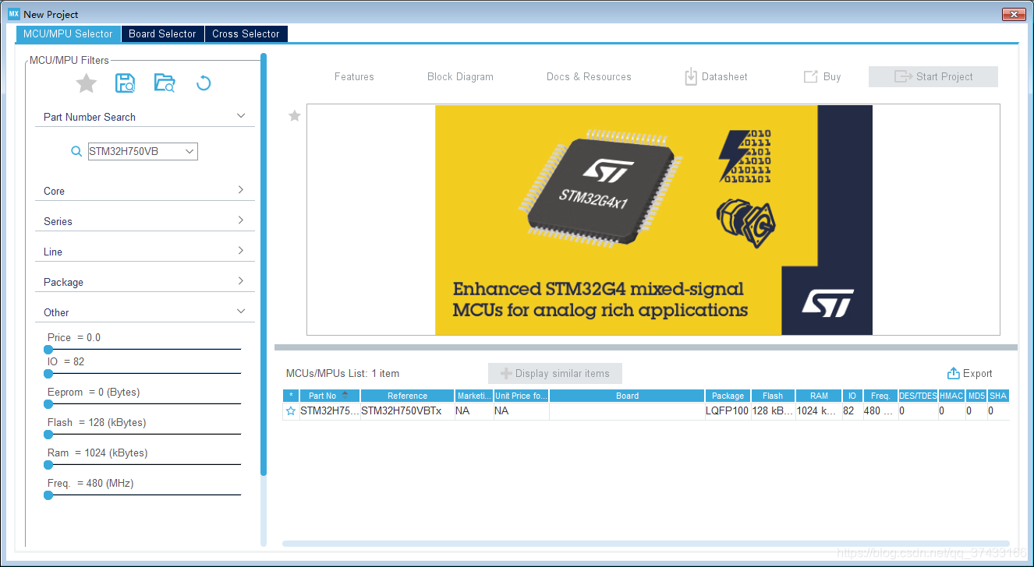Click the magnifier search icon
The width and height of the screenshot is (1034, 567).
[x=76, y=151]
